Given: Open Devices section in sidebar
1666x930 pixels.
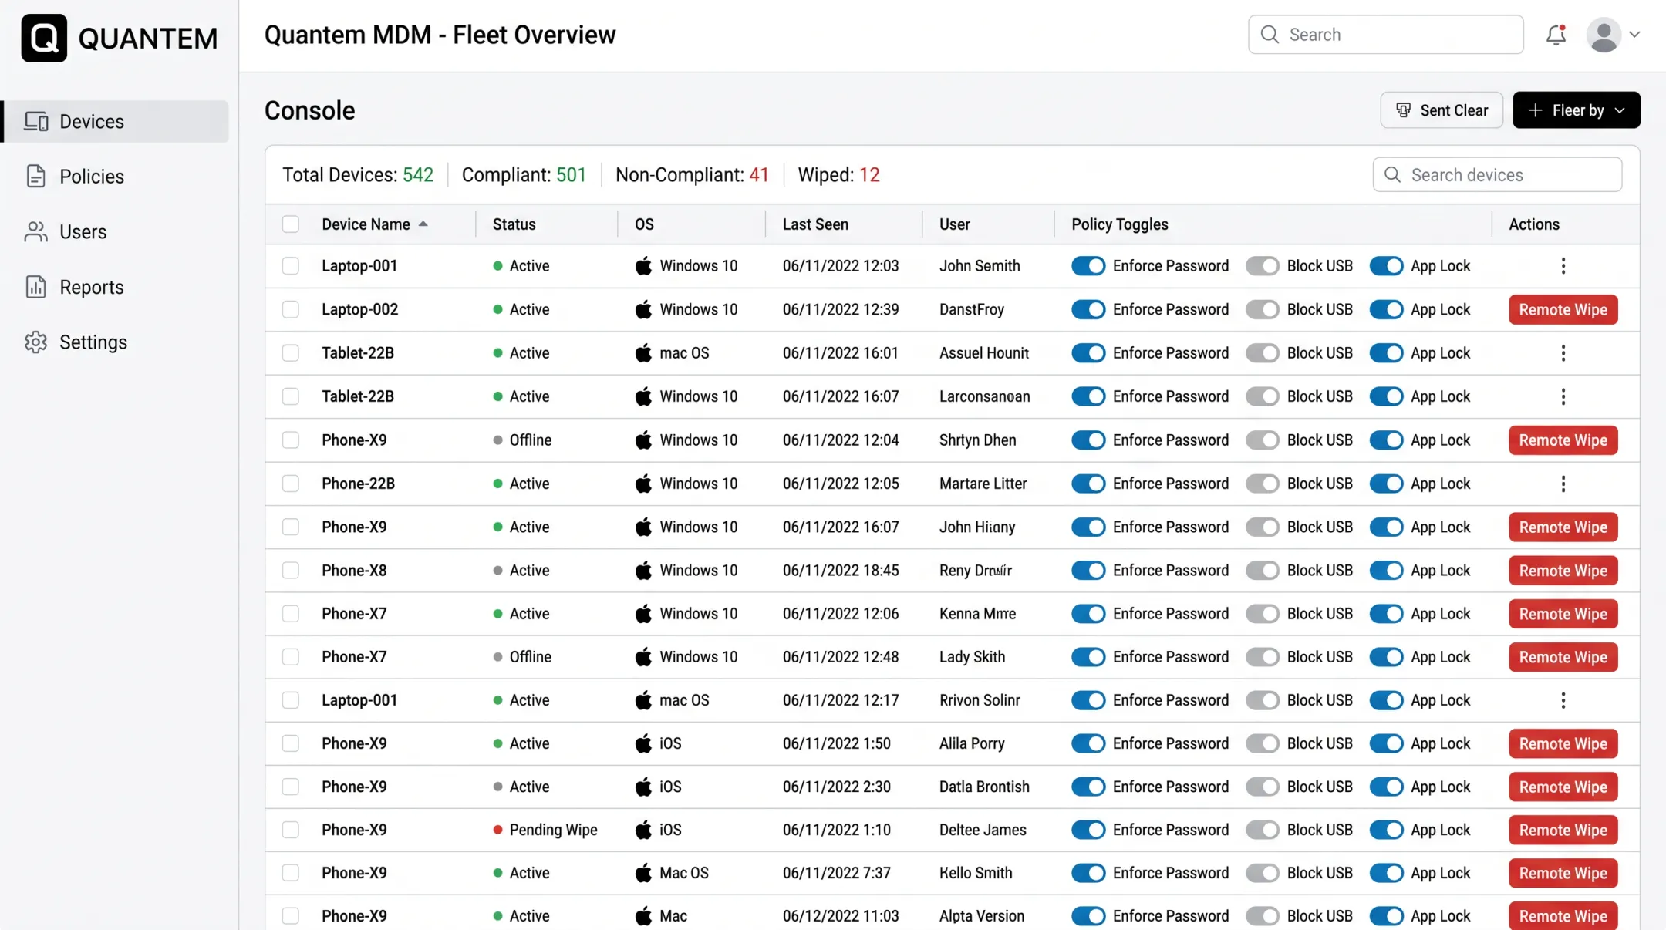Looking at the screenshot, I should click(x=116, y=121).
